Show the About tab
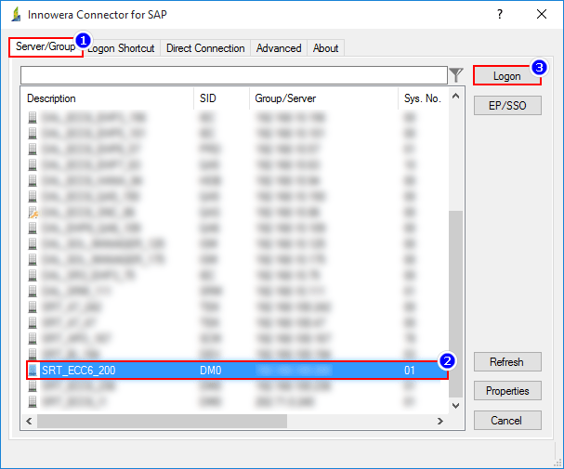This screenshot has width=564, height=469. (x=325, y=48)
